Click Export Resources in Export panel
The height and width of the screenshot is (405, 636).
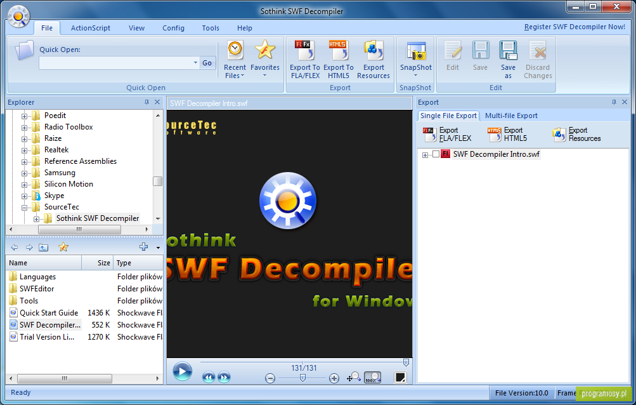576,135
